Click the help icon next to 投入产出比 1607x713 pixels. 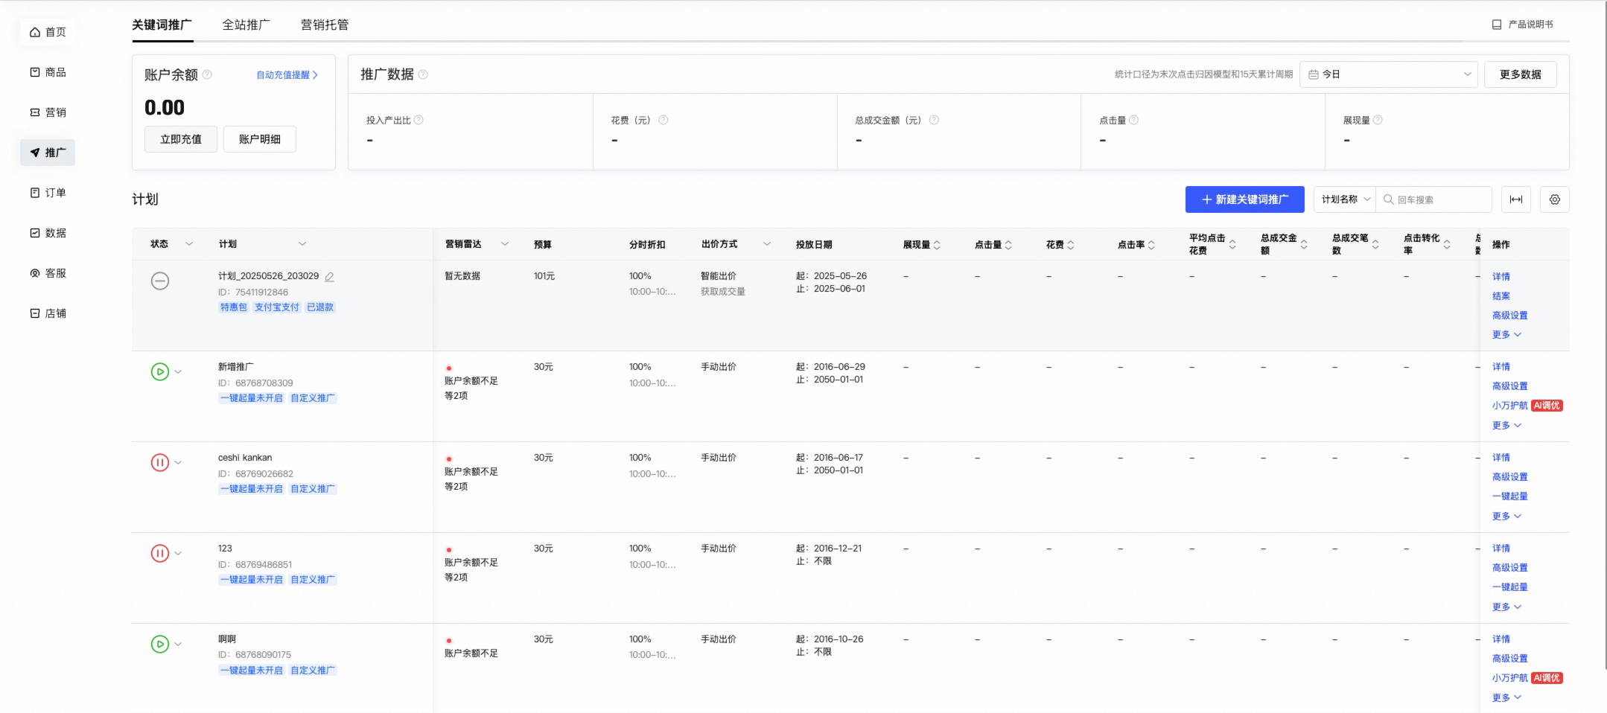(419, 120)
